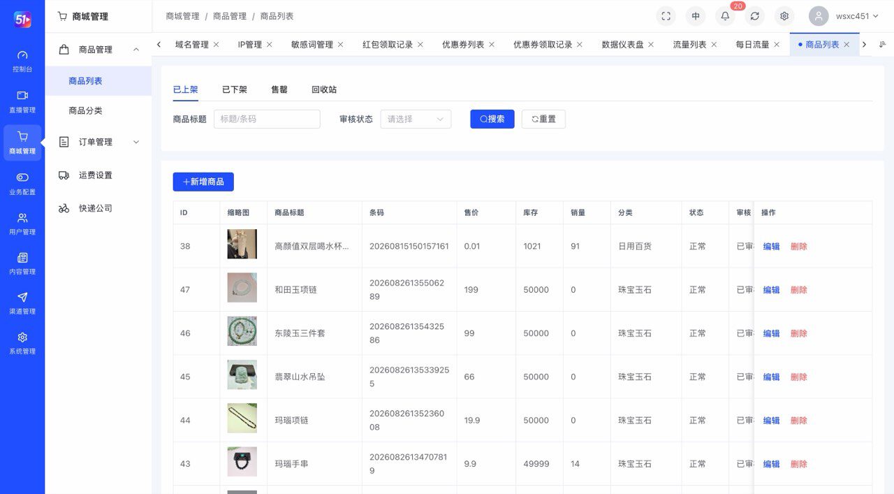Edit the 东陵玉三件套 product
Viewport: 894px width, 494px height.
pos(771,333)
